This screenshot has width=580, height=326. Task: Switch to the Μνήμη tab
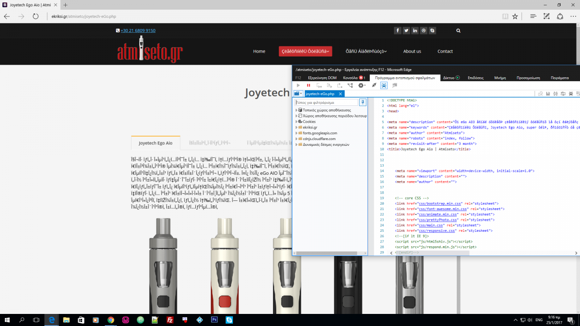point(500,77)
